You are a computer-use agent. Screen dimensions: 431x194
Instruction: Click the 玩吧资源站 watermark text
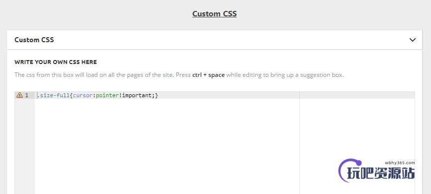(381, 173)
